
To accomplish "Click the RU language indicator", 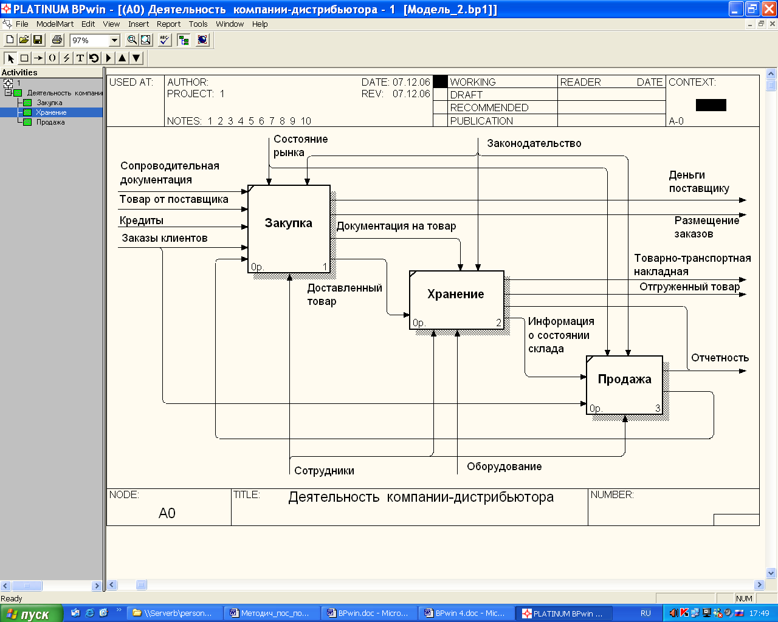I will click(x=645, y=613).
